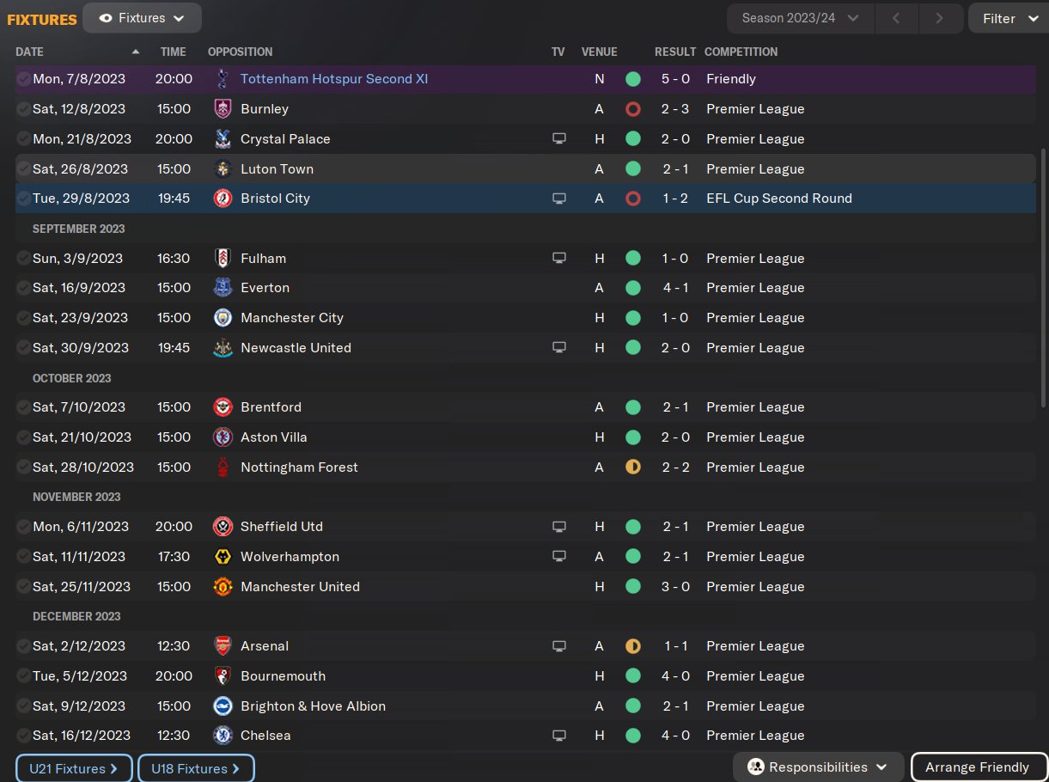The width and height of the screenshot is (1049, 782).
Task: Click the Burnley club badge icon
Action: (223, 109)
